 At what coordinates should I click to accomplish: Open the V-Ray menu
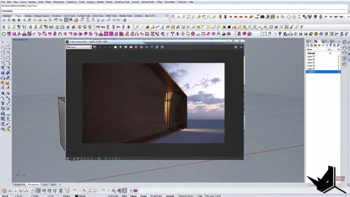[x=159, y=2]
